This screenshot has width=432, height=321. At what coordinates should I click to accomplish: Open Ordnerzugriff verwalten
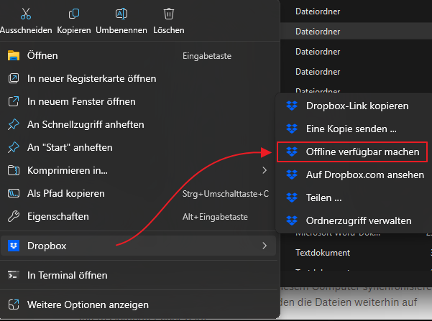coord(359,220)
